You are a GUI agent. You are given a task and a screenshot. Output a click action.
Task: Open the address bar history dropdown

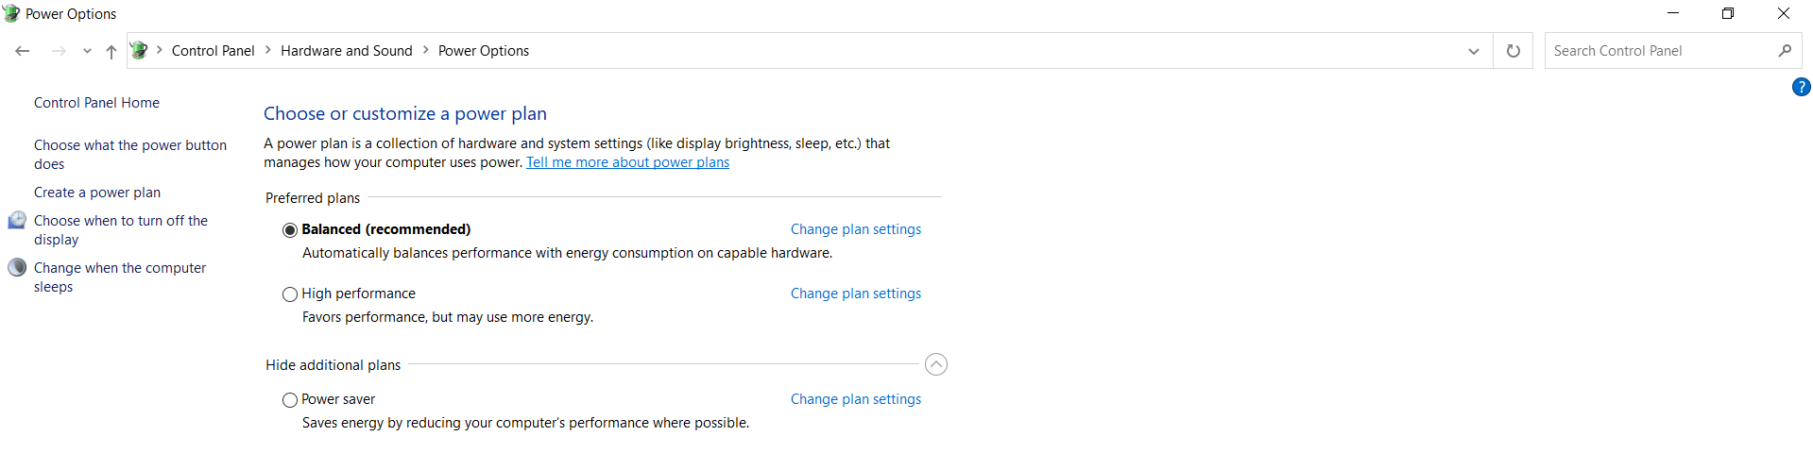(x=1473, y=51)
